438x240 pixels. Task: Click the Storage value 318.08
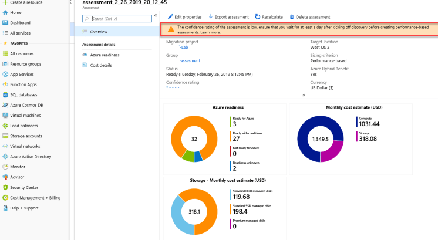pyautogui.click(x=368, y=139)
